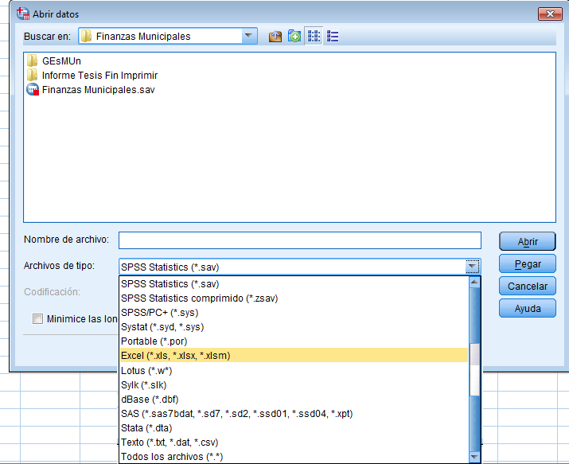The width and height of the screenshot is (569, 464).
Task: Choose SPSS Statistics (*.sav) list option
Action: (294, 283)
